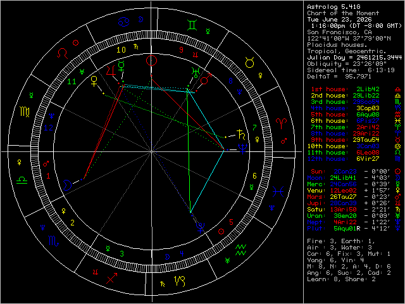Screen dimensions: 405x304
Task: Click the solid red aspect line from Sun to Neptune
Action: [x=188, y=113]
